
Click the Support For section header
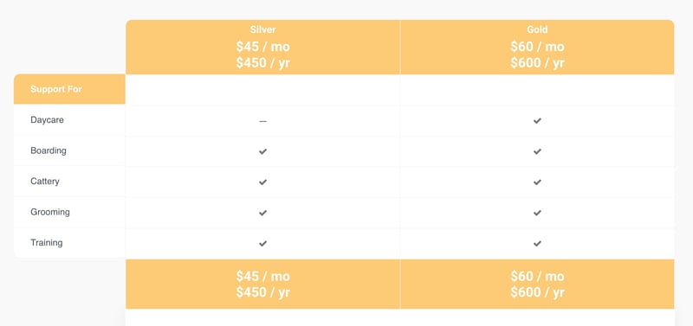point(69,89)
